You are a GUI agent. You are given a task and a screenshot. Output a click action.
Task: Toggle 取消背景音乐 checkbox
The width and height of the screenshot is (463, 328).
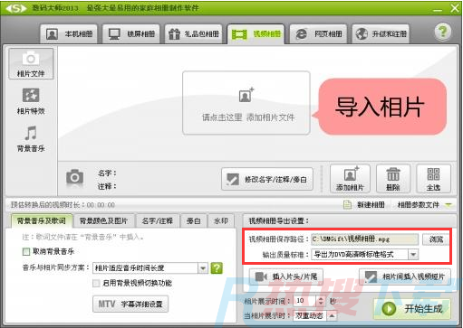click(x=26, y=251)
